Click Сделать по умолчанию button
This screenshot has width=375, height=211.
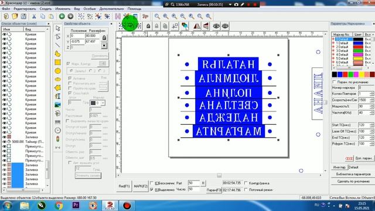tap(353, 181)
